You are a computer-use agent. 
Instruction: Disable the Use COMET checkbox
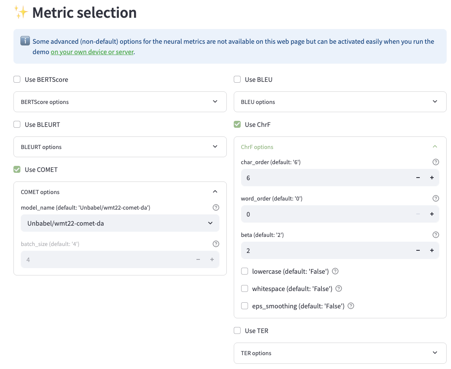point(17,170)
